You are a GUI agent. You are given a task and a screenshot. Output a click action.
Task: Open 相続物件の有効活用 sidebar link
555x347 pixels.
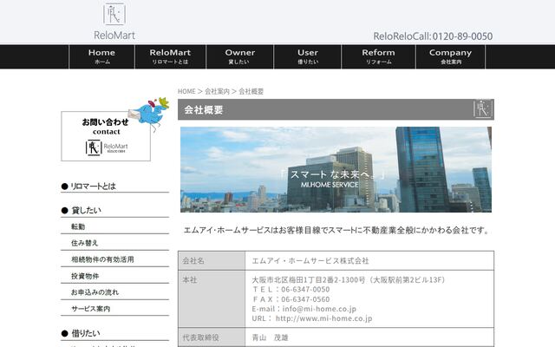(102, 259)
